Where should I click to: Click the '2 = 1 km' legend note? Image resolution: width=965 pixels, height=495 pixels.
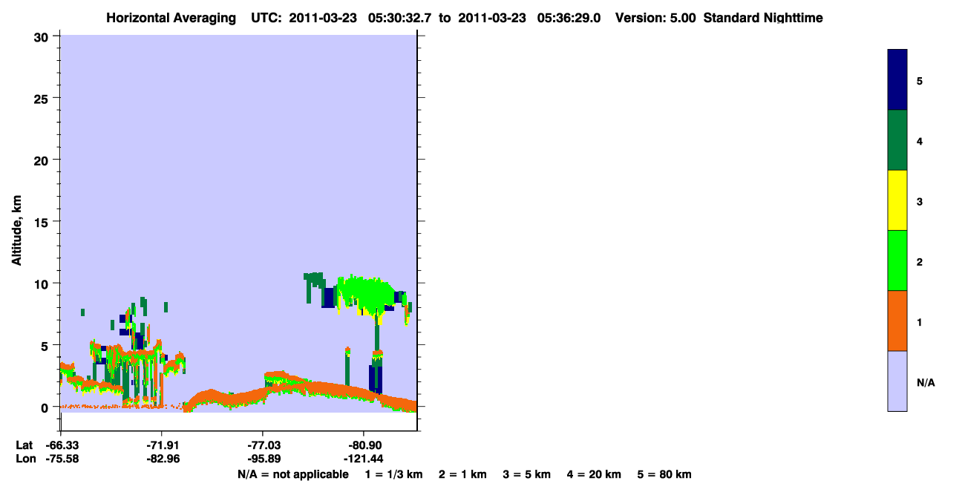click(462, 474)
